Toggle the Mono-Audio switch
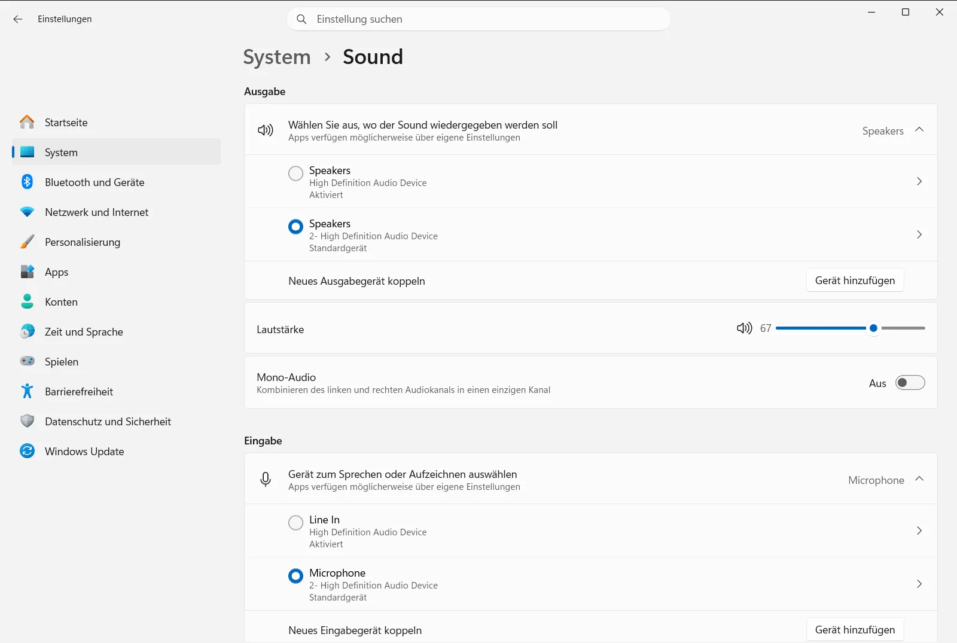The width and height of the screenshot is (957, 643). click(910, 383)
